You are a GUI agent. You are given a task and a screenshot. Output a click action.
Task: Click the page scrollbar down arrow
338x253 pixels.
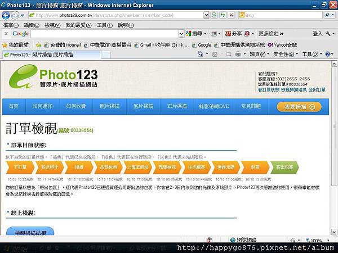point(334,232)
